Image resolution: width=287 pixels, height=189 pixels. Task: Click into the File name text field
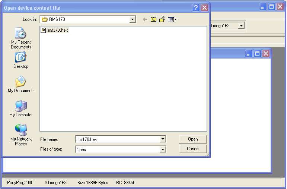pos(117,139)
